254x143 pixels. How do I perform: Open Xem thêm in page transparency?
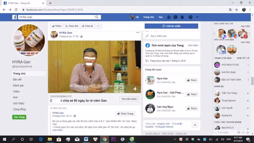pyautogui.click(x=193, y=45)
